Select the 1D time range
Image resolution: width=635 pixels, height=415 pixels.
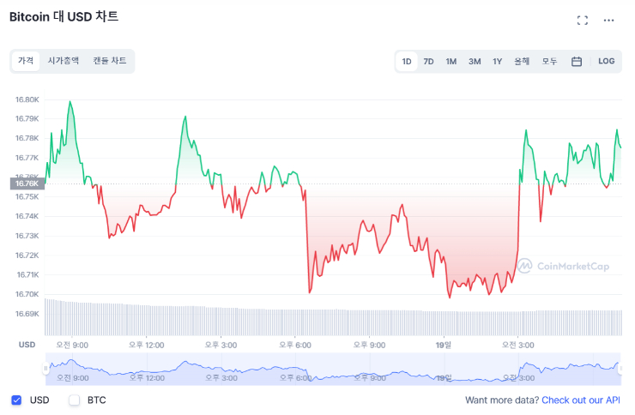coord(407,61)
